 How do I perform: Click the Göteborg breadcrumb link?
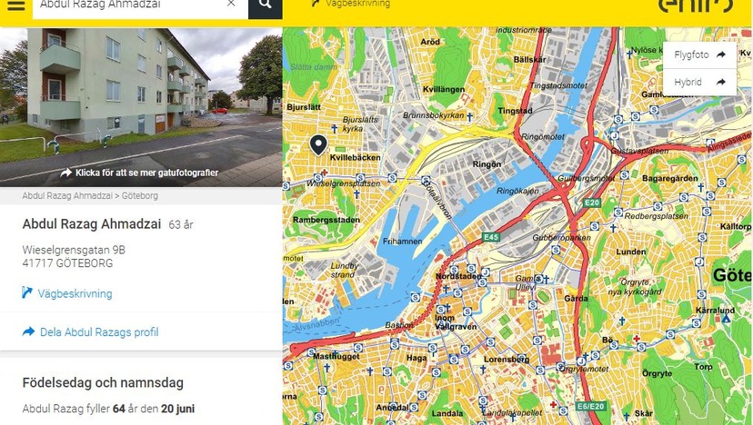click(x=140, y=196)
